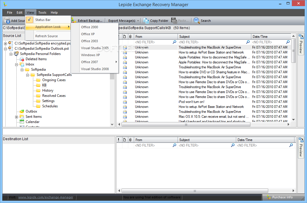Open the Help menu
Viewport: 307px width, 203px height.
(54, 13)
